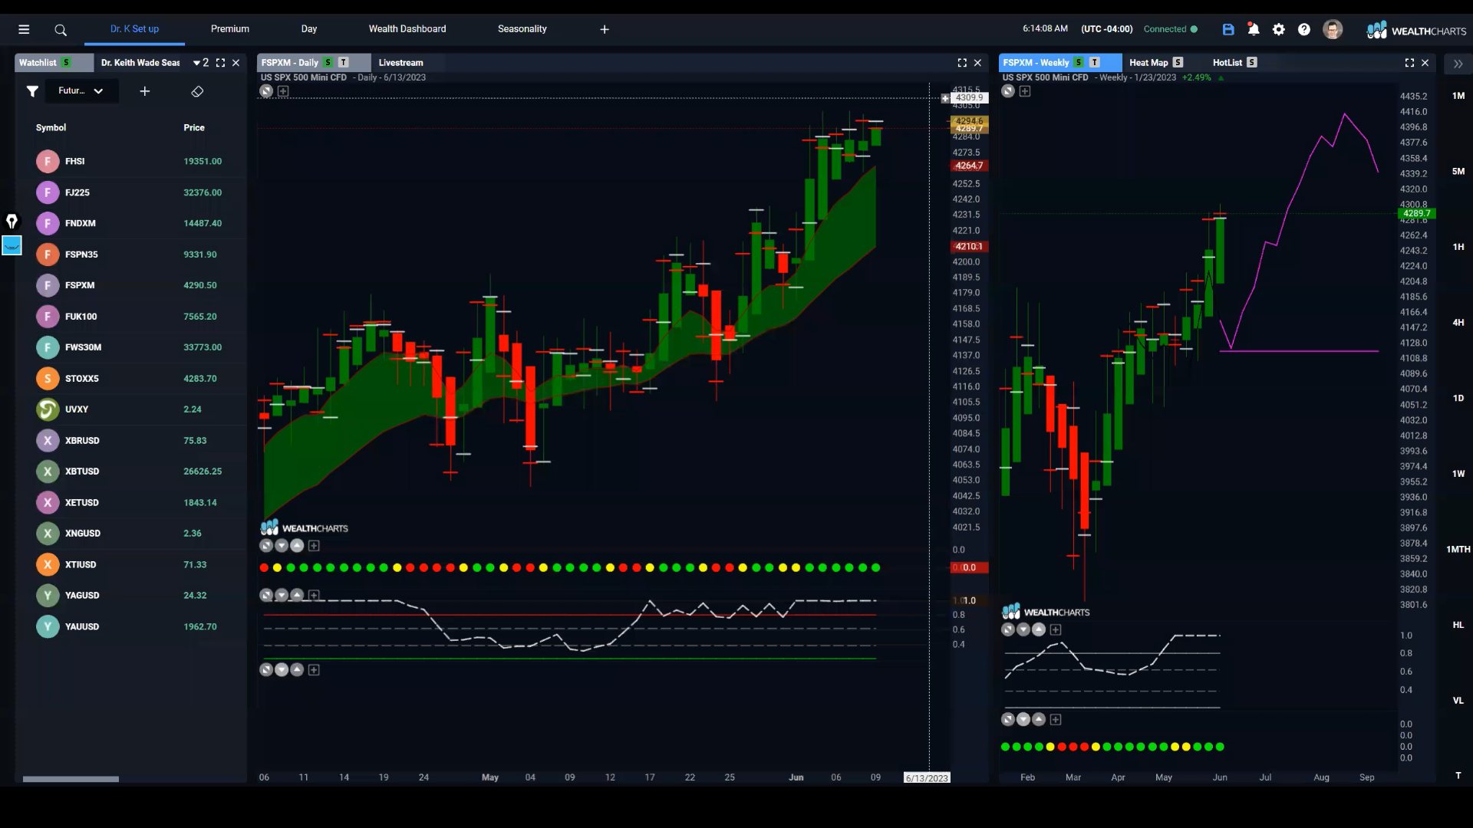Viewport: 1473px width, 828px height.
Task: Add indicator to weekly oscillator pane
Action: click(1056, 629)
